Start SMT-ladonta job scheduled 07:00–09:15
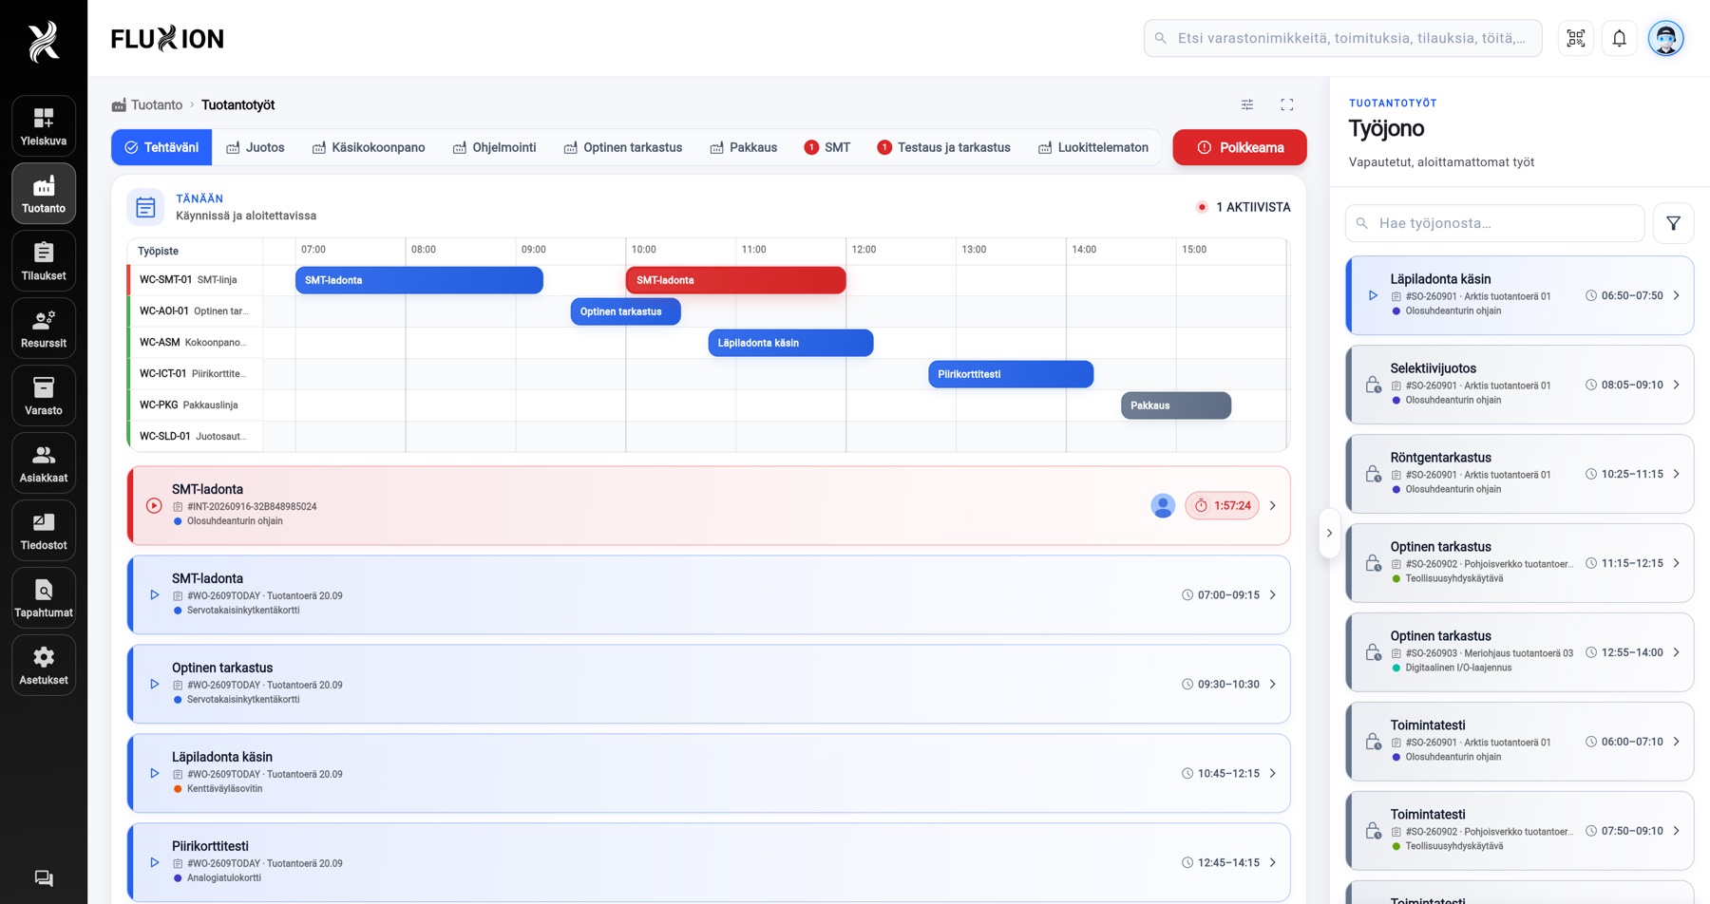This screenshot has height=904, width=1710. click(x=155, y=595)
